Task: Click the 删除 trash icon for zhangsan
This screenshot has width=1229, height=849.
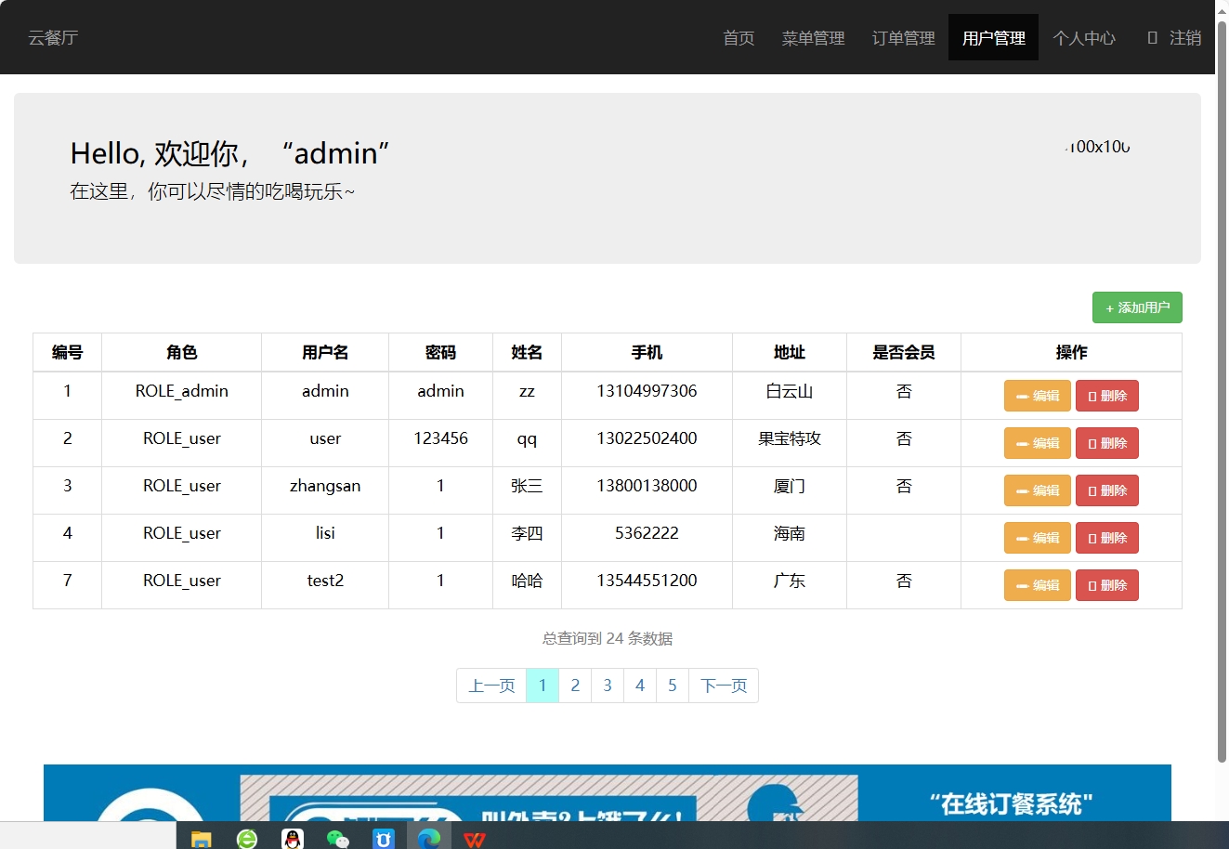Action: pyautogui.click(x=1093, y=490)
